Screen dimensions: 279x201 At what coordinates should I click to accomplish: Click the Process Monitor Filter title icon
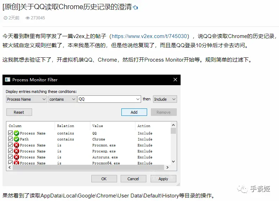pos(8,80)
